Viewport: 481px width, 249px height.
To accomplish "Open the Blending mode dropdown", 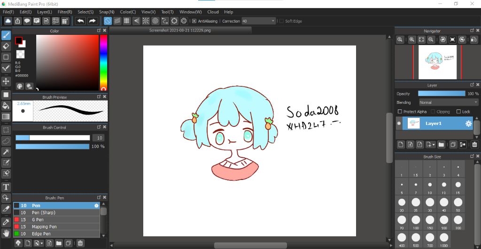I will coord(449,102).
